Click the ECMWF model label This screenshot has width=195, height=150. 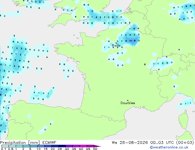point(50,143)
